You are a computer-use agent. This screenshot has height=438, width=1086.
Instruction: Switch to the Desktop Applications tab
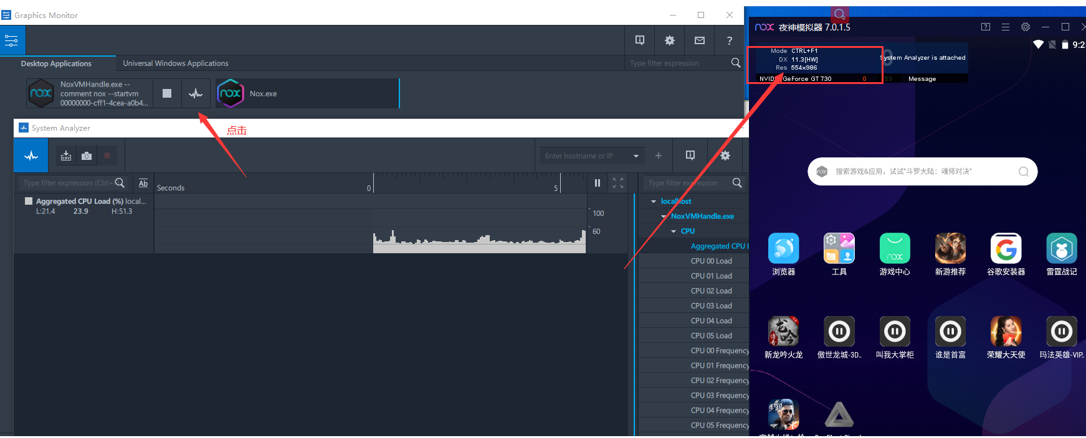[56, 63]
